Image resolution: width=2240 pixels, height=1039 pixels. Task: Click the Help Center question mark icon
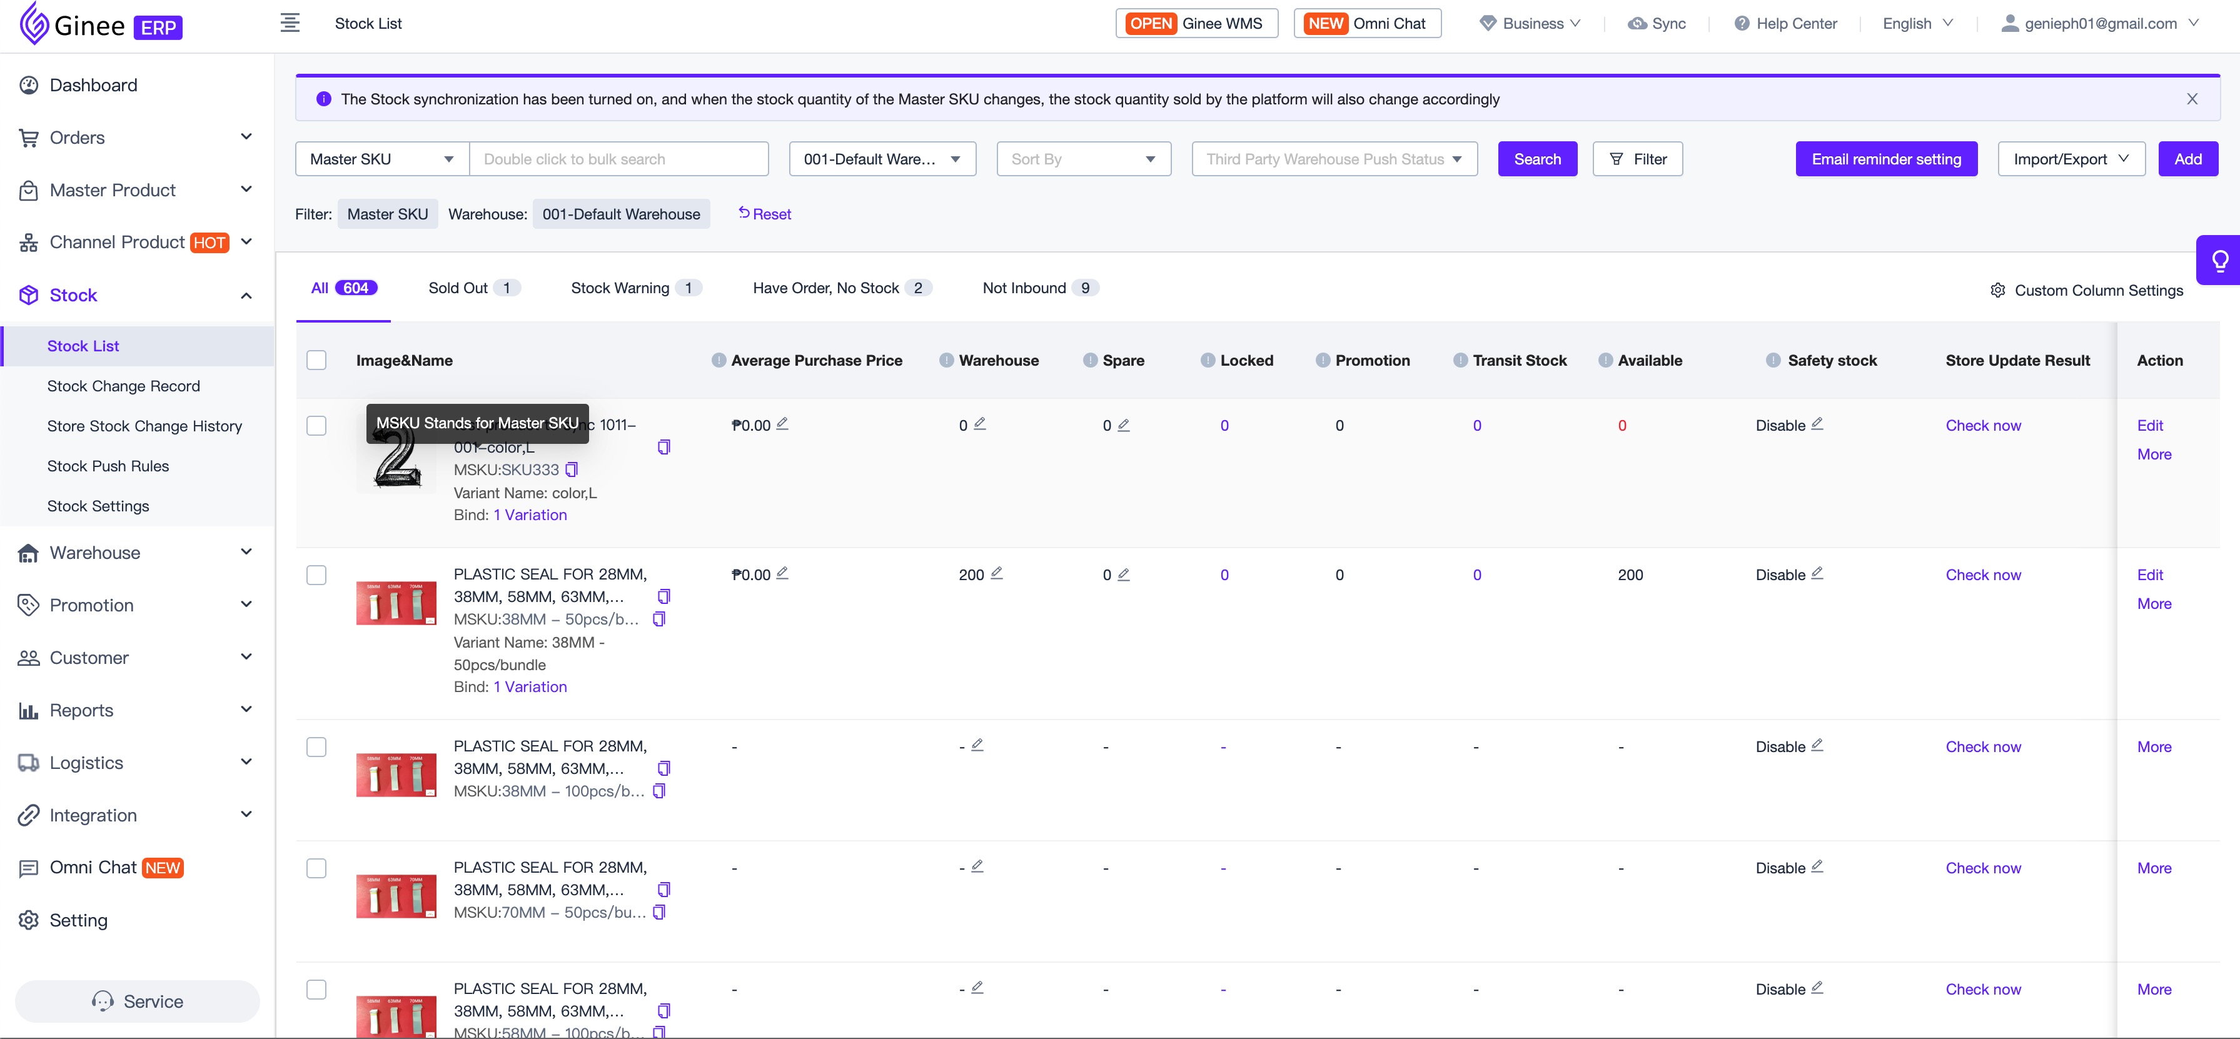click(x=1742, y=24)
